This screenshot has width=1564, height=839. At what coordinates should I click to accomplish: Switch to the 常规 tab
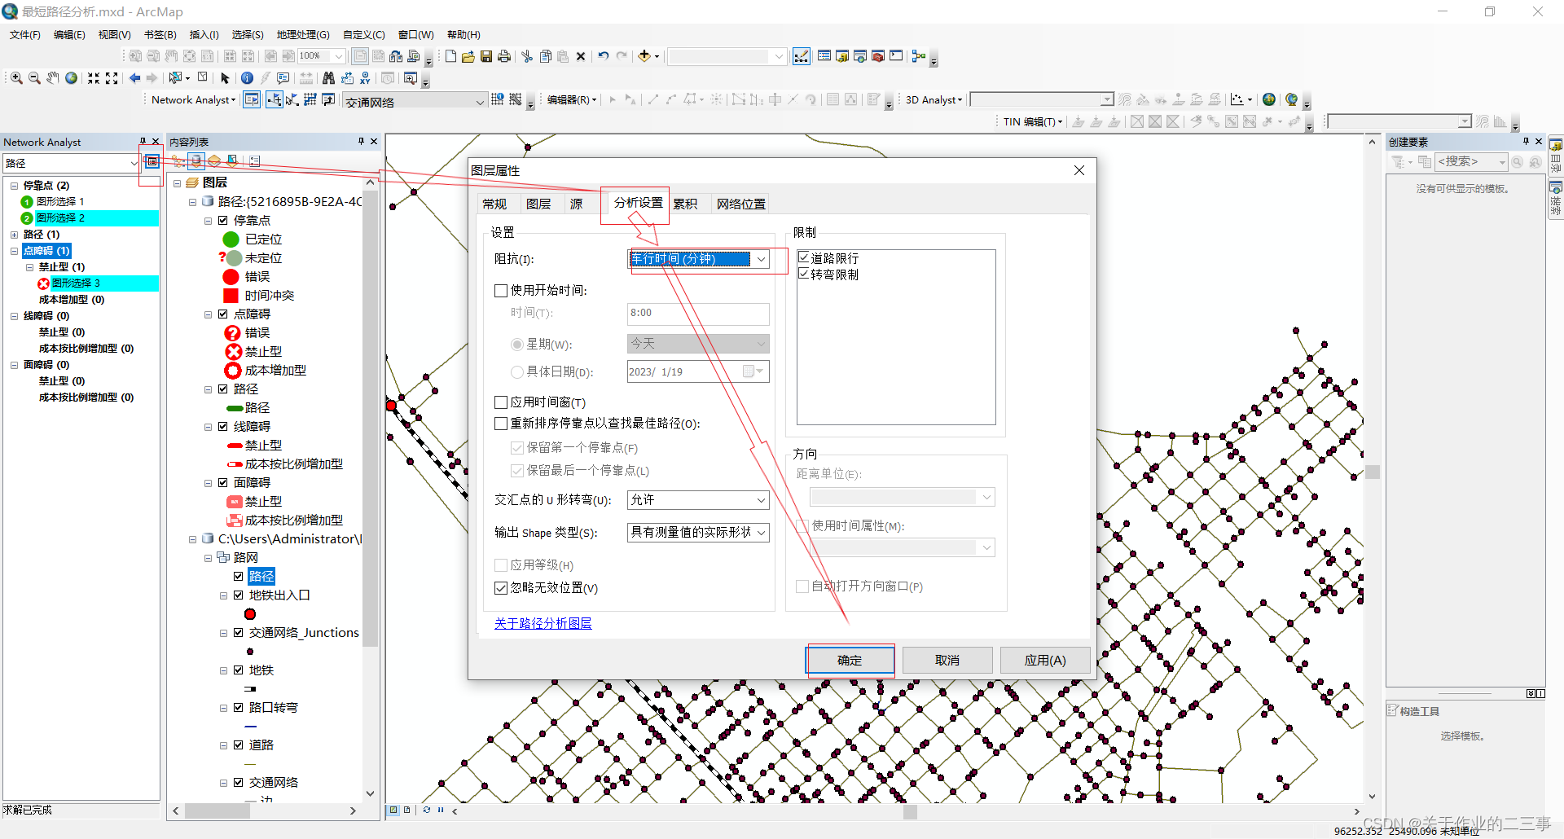(x=494, y=204)
